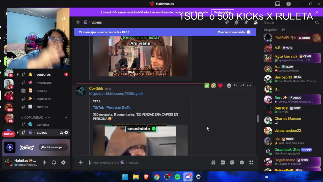
Task: React with the red heart emoji
Action: click(220, 86)
